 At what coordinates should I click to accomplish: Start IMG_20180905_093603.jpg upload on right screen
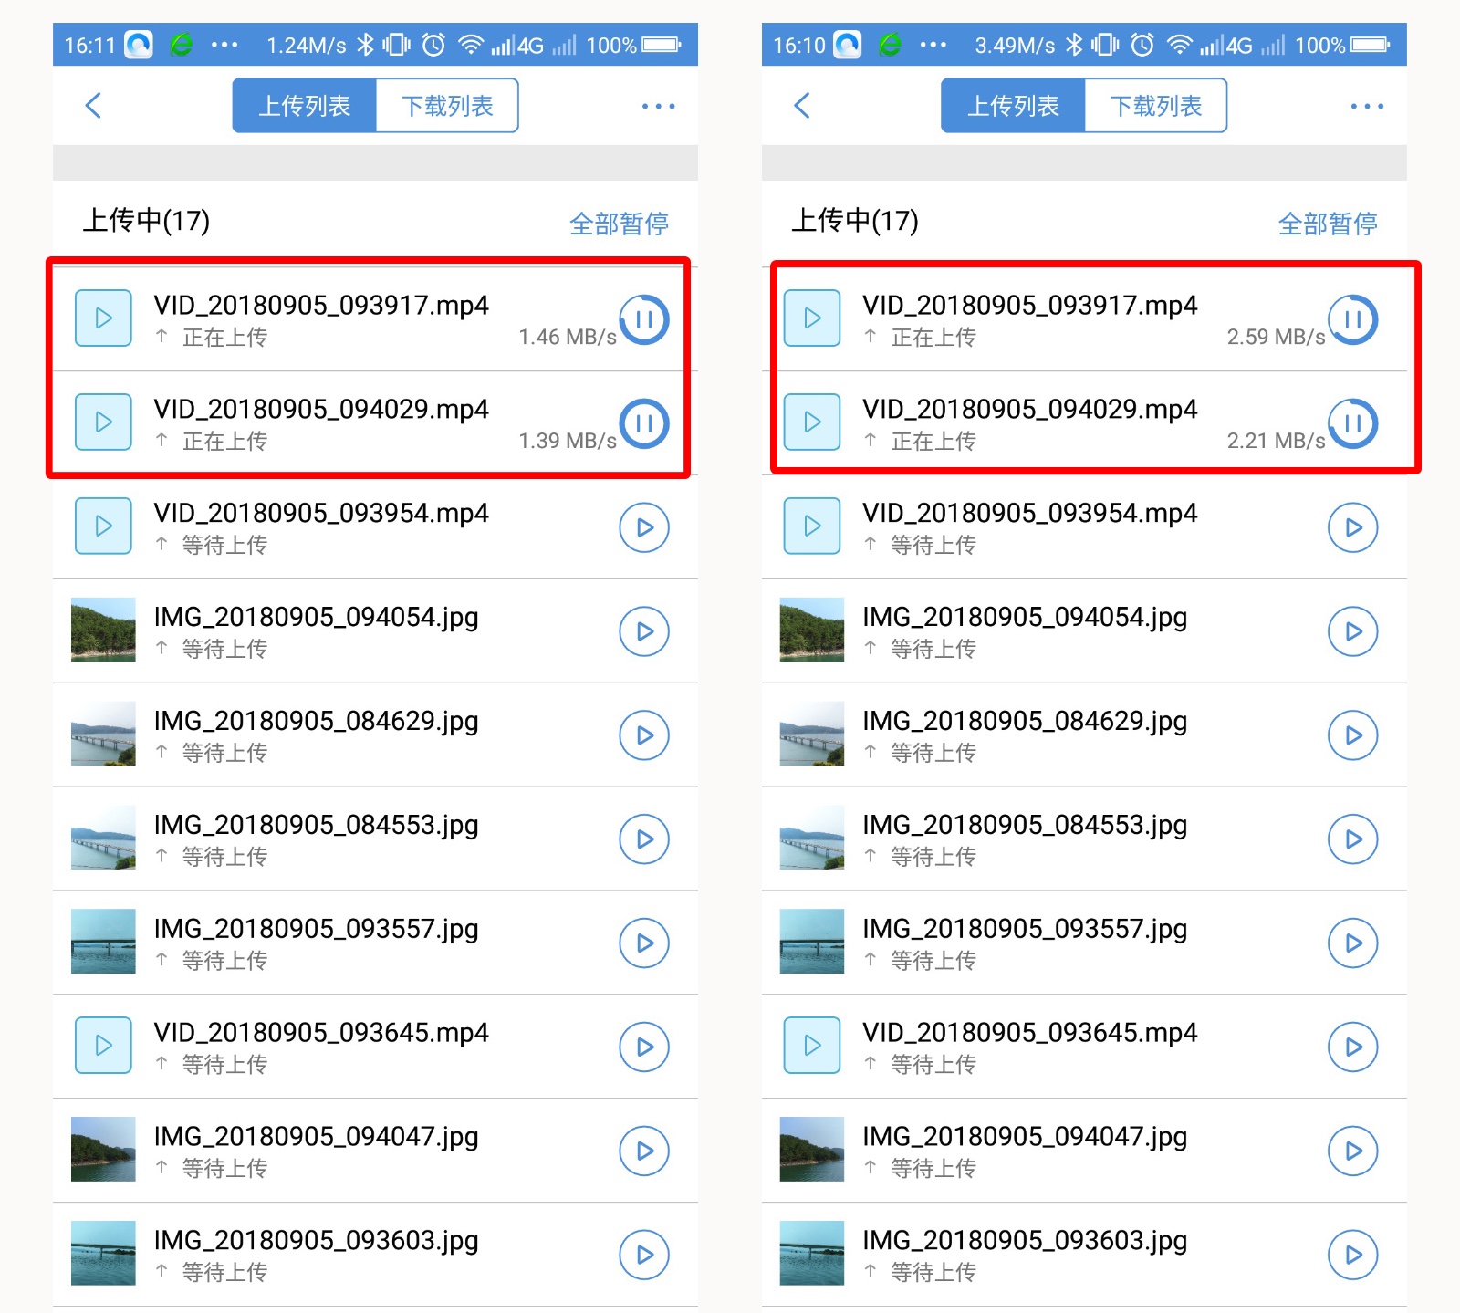pos(1352,1256)
